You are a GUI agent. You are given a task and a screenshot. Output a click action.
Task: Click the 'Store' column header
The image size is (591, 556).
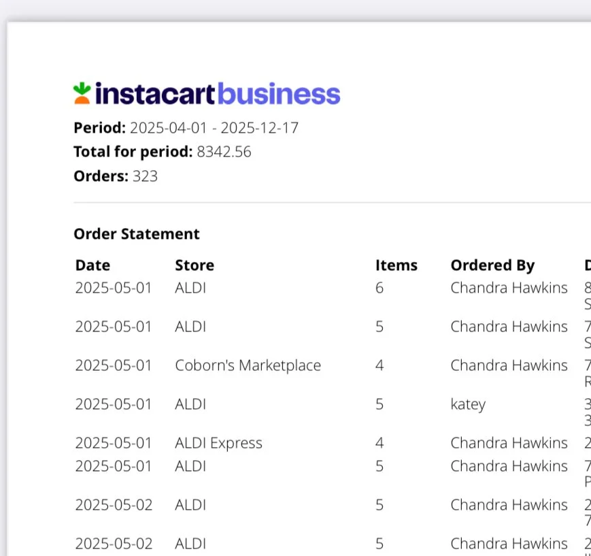(x=195, y=265)
